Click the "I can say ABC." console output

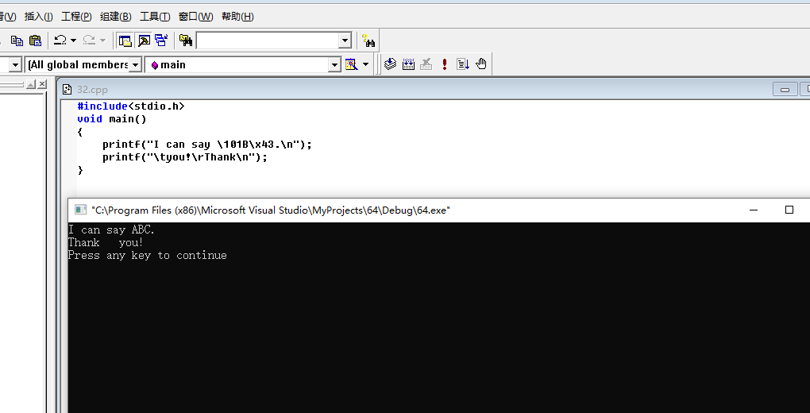(x=111, y=230)
